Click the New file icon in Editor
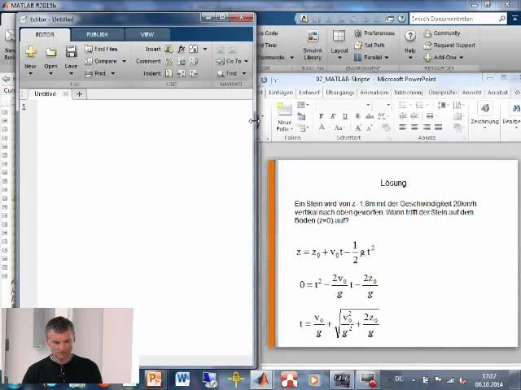This screenshot has height=390, width=521. point(31,52)
